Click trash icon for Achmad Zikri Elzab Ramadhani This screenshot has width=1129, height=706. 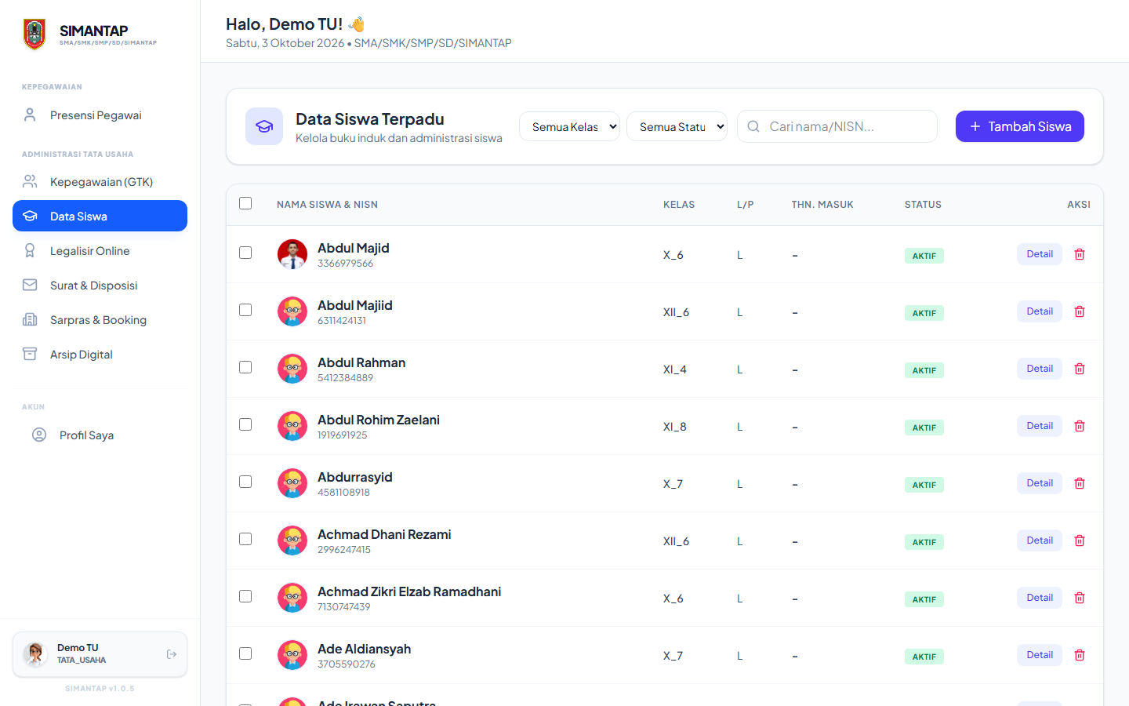pos(1080,598)
